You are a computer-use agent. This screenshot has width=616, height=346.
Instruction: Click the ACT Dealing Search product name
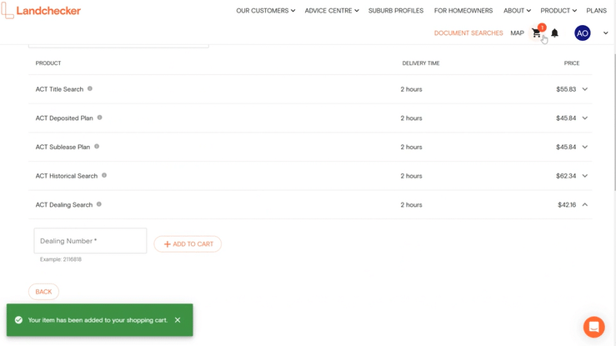tap(64, 204)
